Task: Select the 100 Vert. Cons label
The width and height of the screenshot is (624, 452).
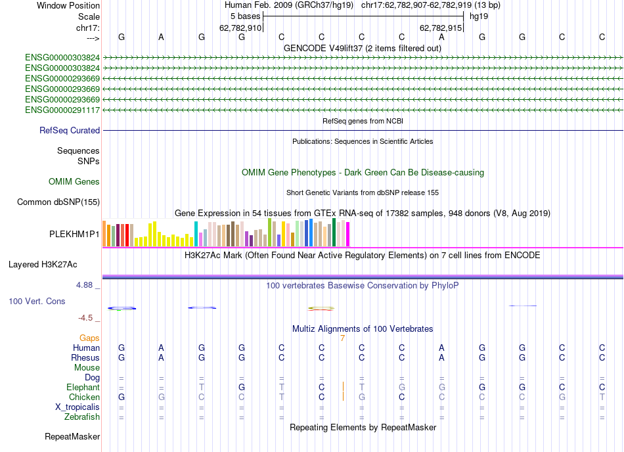Action: 37,301
